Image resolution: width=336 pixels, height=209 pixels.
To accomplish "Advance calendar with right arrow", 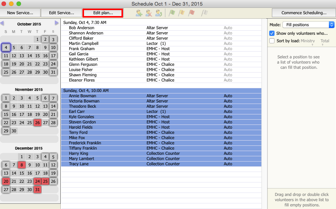I will 57,23.
